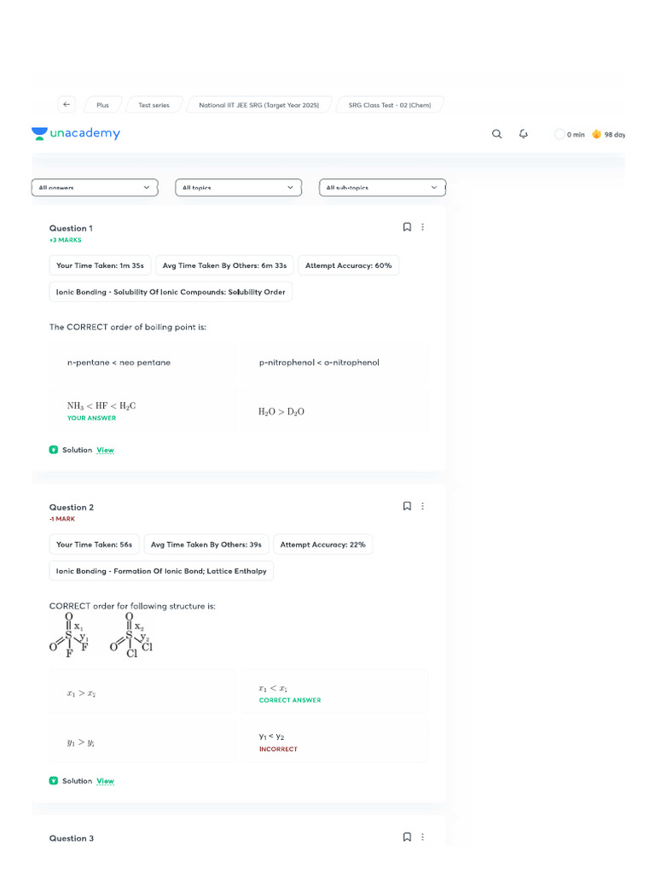
Task: Click Solubility Of Ionic Compounds topic tag
Action: click(x=171, y=292)
